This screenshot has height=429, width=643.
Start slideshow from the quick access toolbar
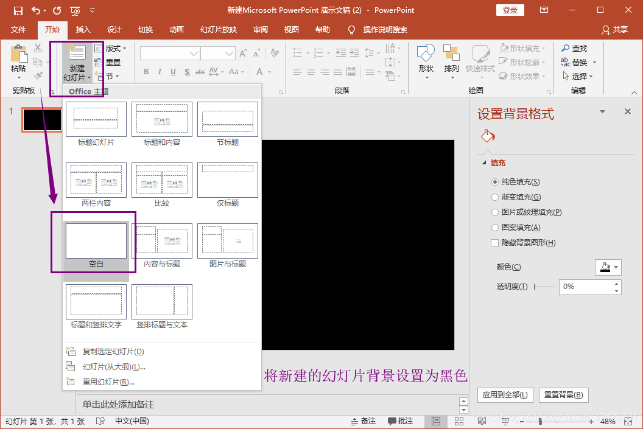coord(75,11)
